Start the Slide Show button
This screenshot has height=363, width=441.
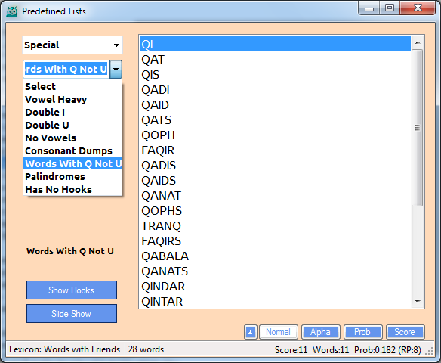click(72, 313)
